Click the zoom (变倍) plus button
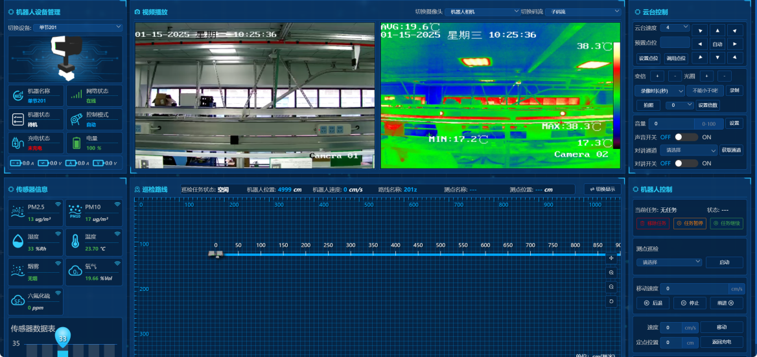The image size is (757, 357). [x=657, y=76]
